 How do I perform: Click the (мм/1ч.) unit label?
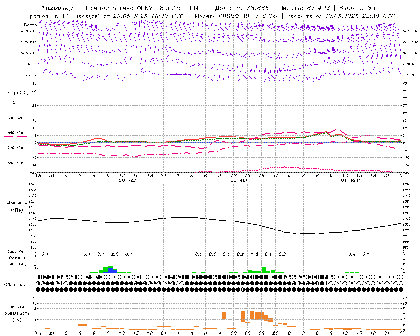(17, 264)
